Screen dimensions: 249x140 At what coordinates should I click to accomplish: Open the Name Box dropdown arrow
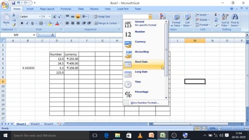click(x=34, y=35)
